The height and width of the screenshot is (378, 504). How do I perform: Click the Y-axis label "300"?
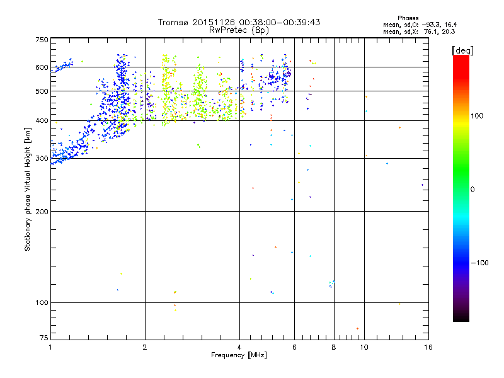(x=42, y=158)
